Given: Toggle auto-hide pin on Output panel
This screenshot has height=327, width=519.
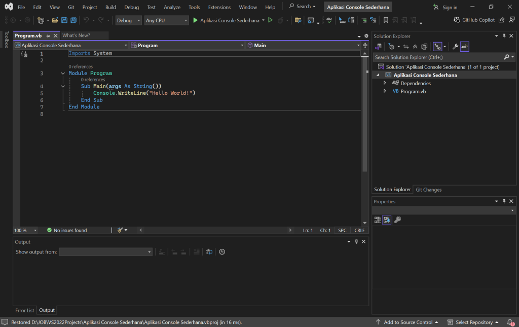Looking at the screenshot, I should 356,242.
